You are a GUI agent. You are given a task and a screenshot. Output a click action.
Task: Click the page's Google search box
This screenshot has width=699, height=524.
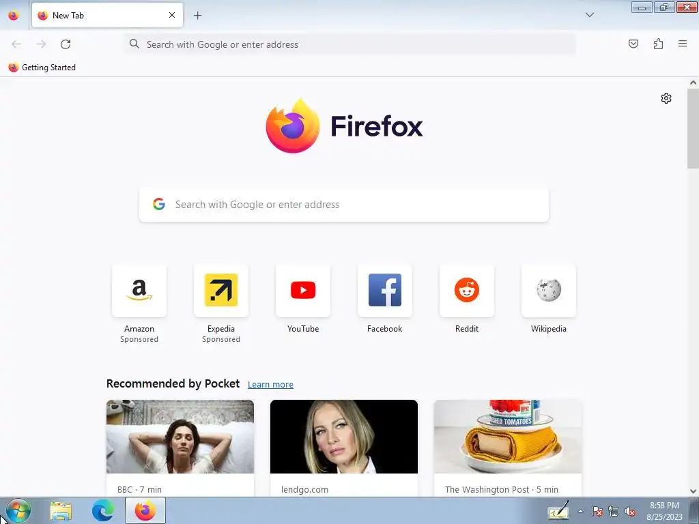coord(344,205)
